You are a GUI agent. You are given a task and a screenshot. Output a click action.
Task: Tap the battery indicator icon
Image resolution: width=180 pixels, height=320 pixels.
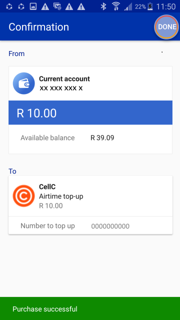[150, 6]
